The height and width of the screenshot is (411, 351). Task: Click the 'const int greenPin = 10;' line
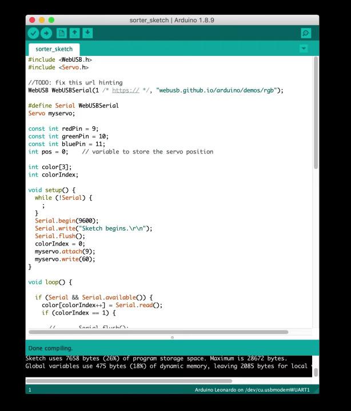(68, 136)
